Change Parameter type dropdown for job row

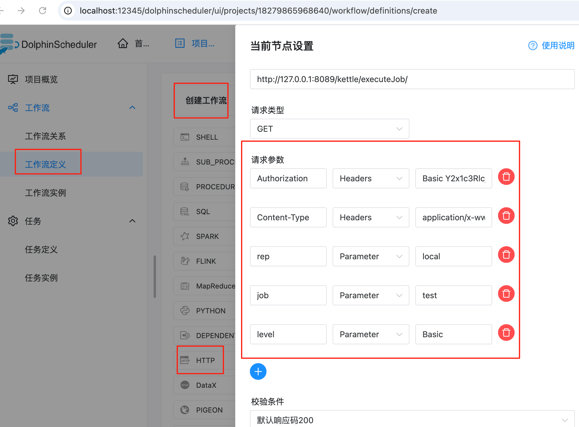point(371,295)
